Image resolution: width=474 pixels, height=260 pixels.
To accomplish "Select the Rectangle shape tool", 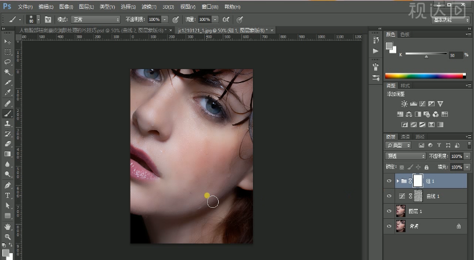I will 8,216.
